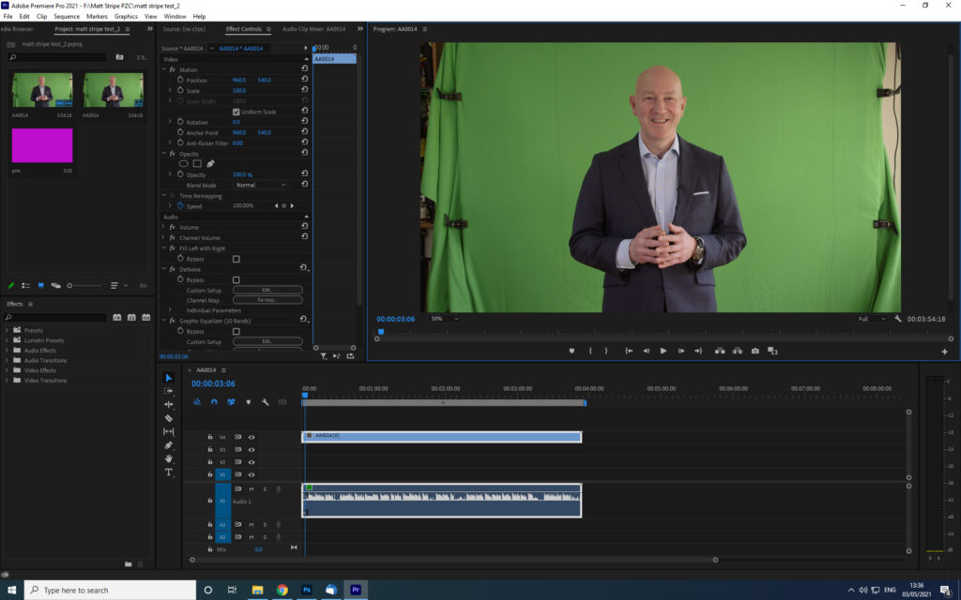961x600 pixels.
Task: Click the Edit button for DeNoise Custom Setup
Action: tap(267, 290)
